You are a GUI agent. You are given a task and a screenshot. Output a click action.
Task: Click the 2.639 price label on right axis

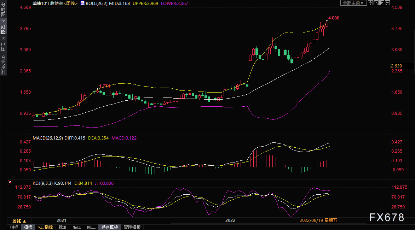tap(397, 66)
